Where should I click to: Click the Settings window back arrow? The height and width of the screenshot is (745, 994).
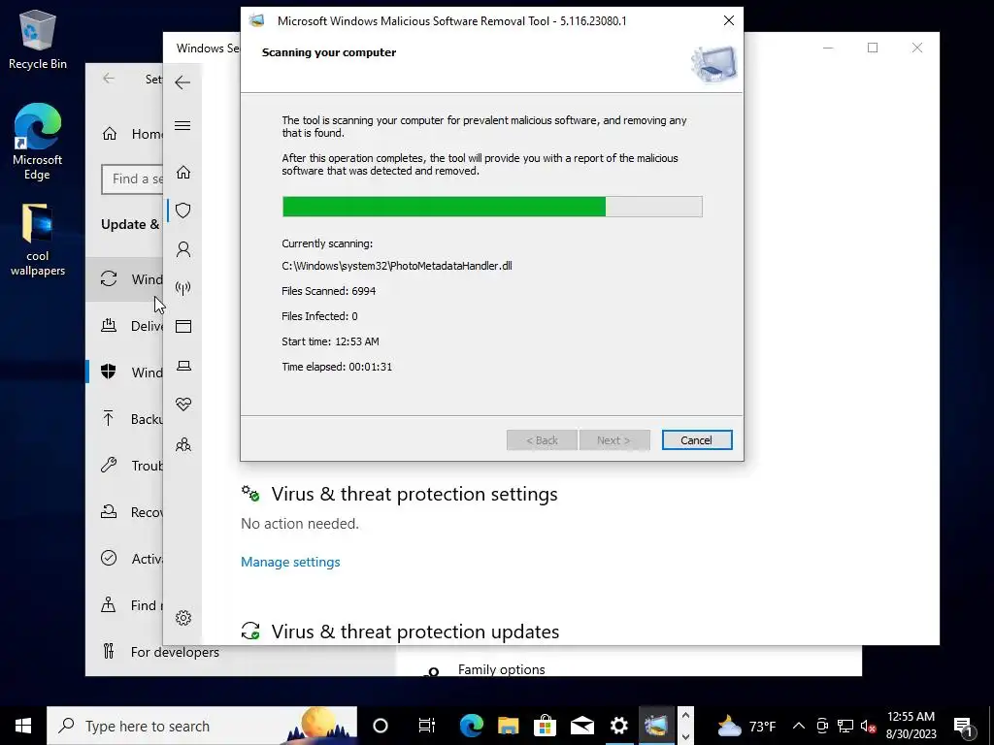(x=109, y=79)
